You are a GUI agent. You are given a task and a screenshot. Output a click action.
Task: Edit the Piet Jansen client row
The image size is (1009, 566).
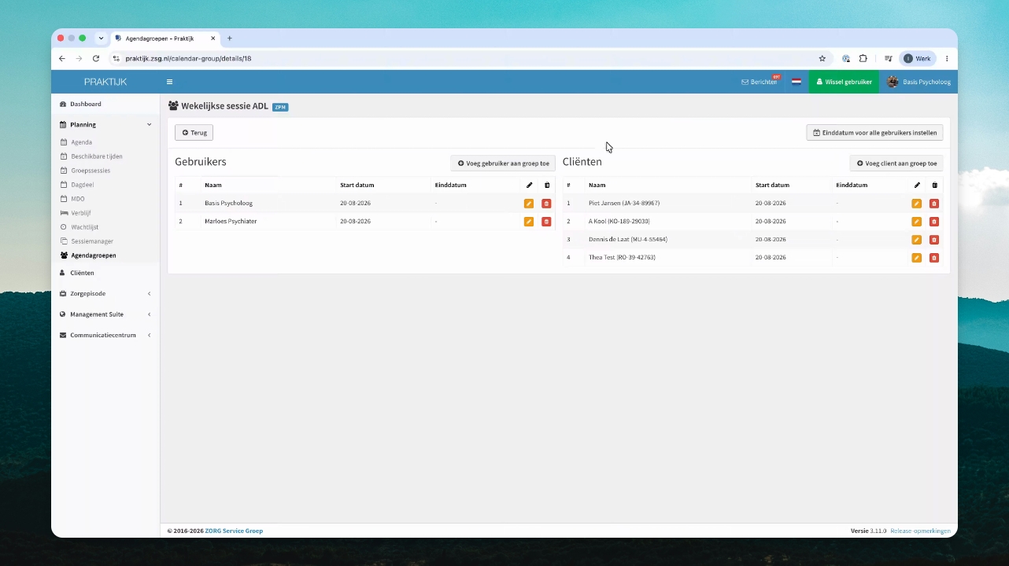pos(916,204)
